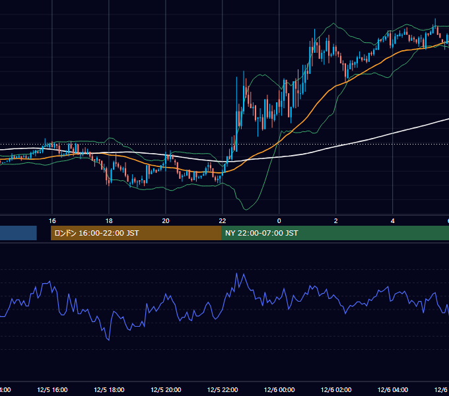Click the 12/6 02:00 date label
This screenshot has height=396, width=449.
[x=336, y=389]
